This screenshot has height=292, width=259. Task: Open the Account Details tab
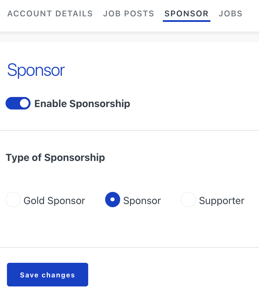coord(50,14)
